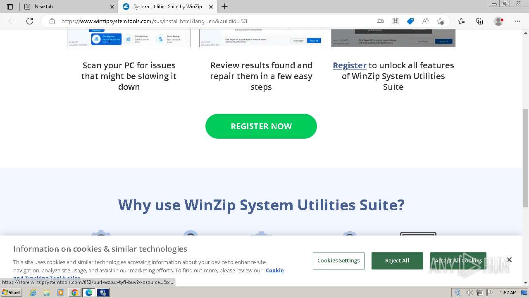Click the Scan your PC for issues text
Screen dimensions: 529x298
(x=129, y=76)
